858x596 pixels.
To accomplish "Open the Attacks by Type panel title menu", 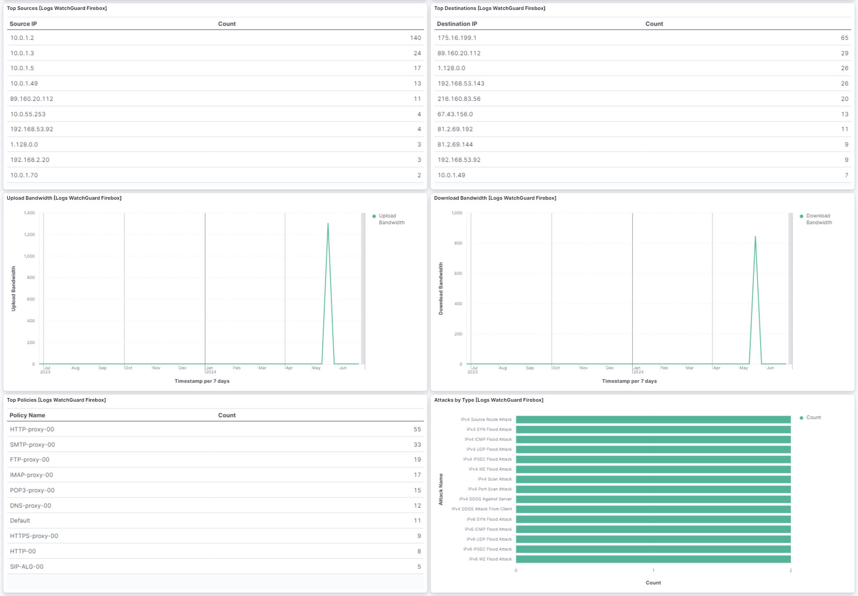I will point(489,400).
